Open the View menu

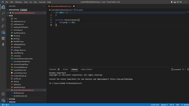pos(26,2)
